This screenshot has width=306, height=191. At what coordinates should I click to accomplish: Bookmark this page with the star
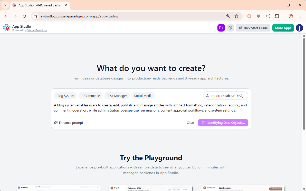(236, 16)
